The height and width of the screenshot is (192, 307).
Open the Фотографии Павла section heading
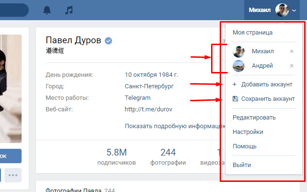pyautogui.click(x=73, y=190)
